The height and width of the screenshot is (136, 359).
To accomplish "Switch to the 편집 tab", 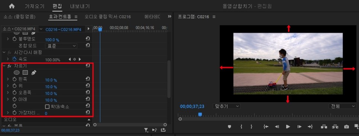I will [57, 6].
